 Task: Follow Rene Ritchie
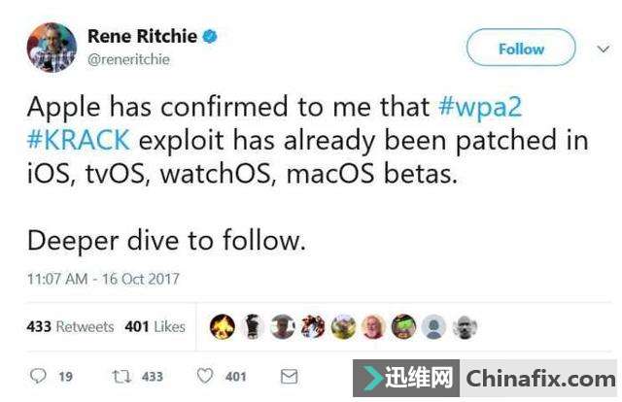(521, 48)
